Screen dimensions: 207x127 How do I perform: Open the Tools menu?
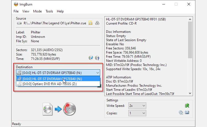click(x=49, y=11)
